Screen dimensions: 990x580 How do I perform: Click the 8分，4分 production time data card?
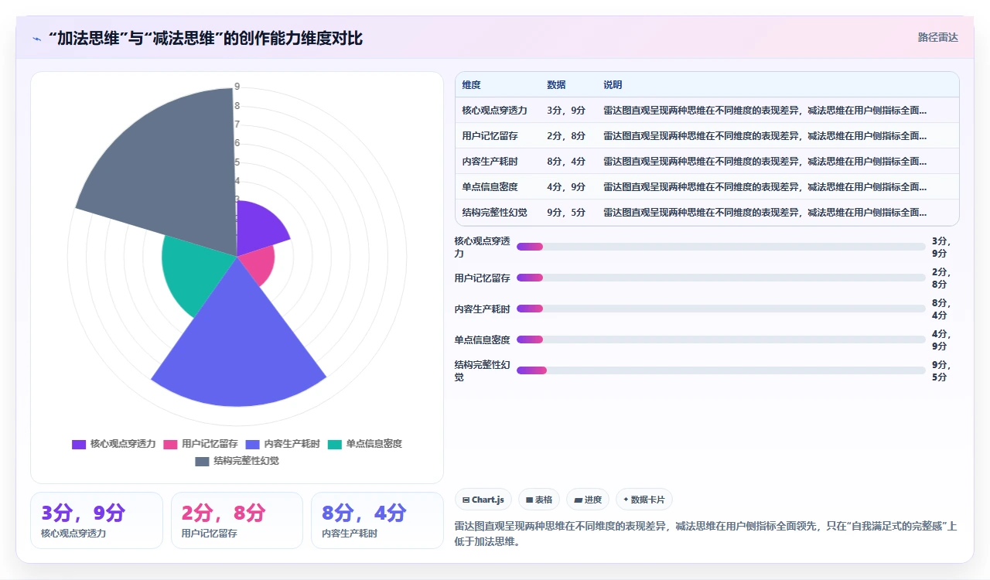click(377, 520)
